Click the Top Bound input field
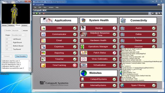165x93 pixels. coord(9,49)
